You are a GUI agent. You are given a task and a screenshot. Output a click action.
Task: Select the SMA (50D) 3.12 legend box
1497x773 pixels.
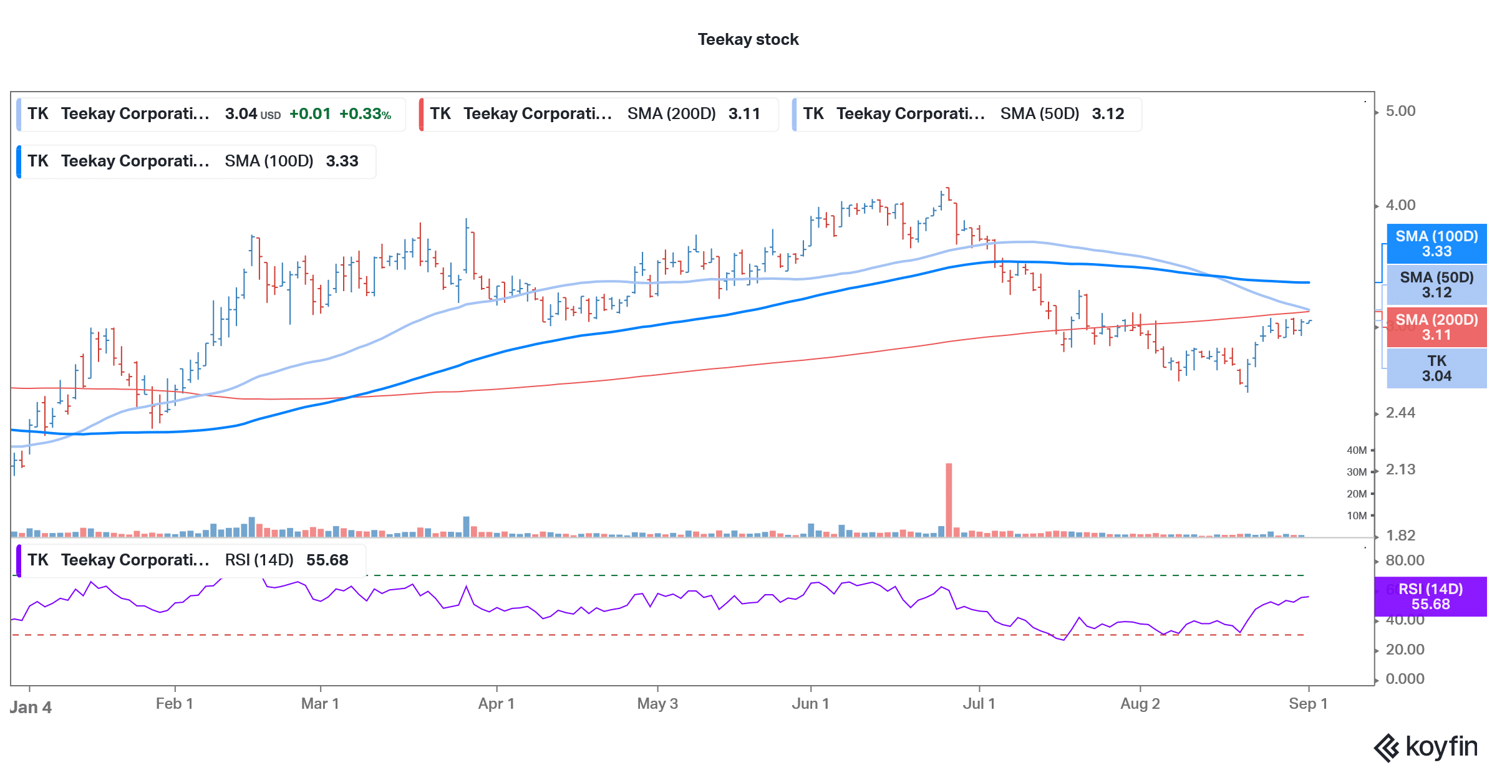tap(967, 114)
